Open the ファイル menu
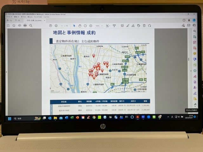 click(x=9, y=17)
